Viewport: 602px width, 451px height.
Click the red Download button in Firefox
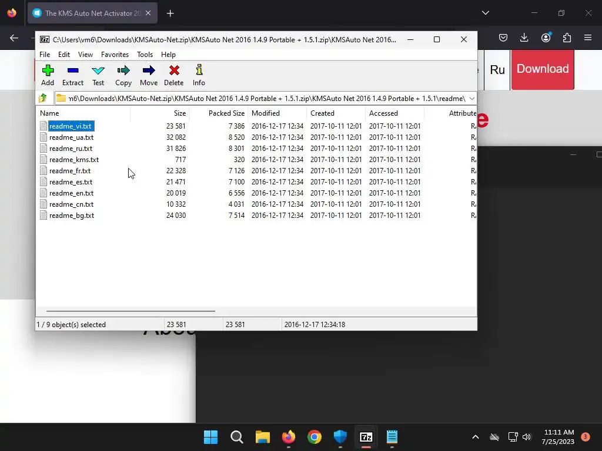point(543,69)
